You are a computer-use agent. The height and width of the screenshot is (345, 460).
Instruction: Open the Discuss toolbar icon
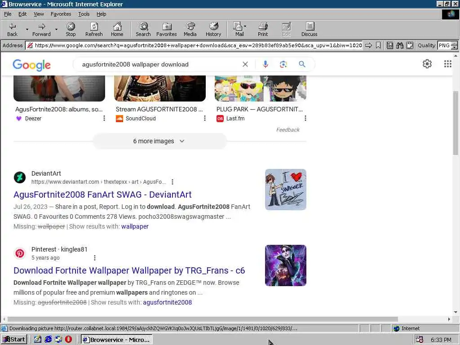click(x=309, y=29)
